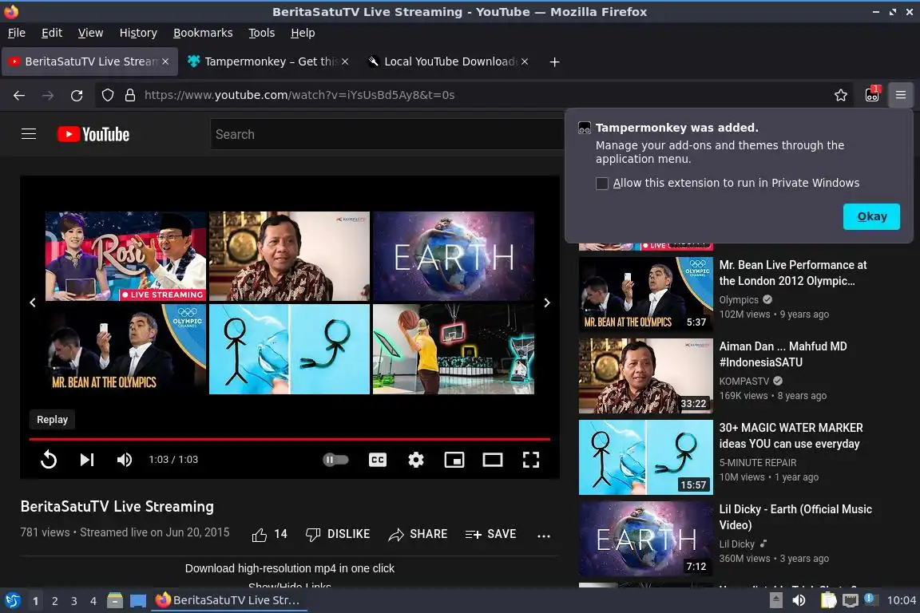The image size is (920, 613).
Task: Skip to next video
Action: (87, 459)
